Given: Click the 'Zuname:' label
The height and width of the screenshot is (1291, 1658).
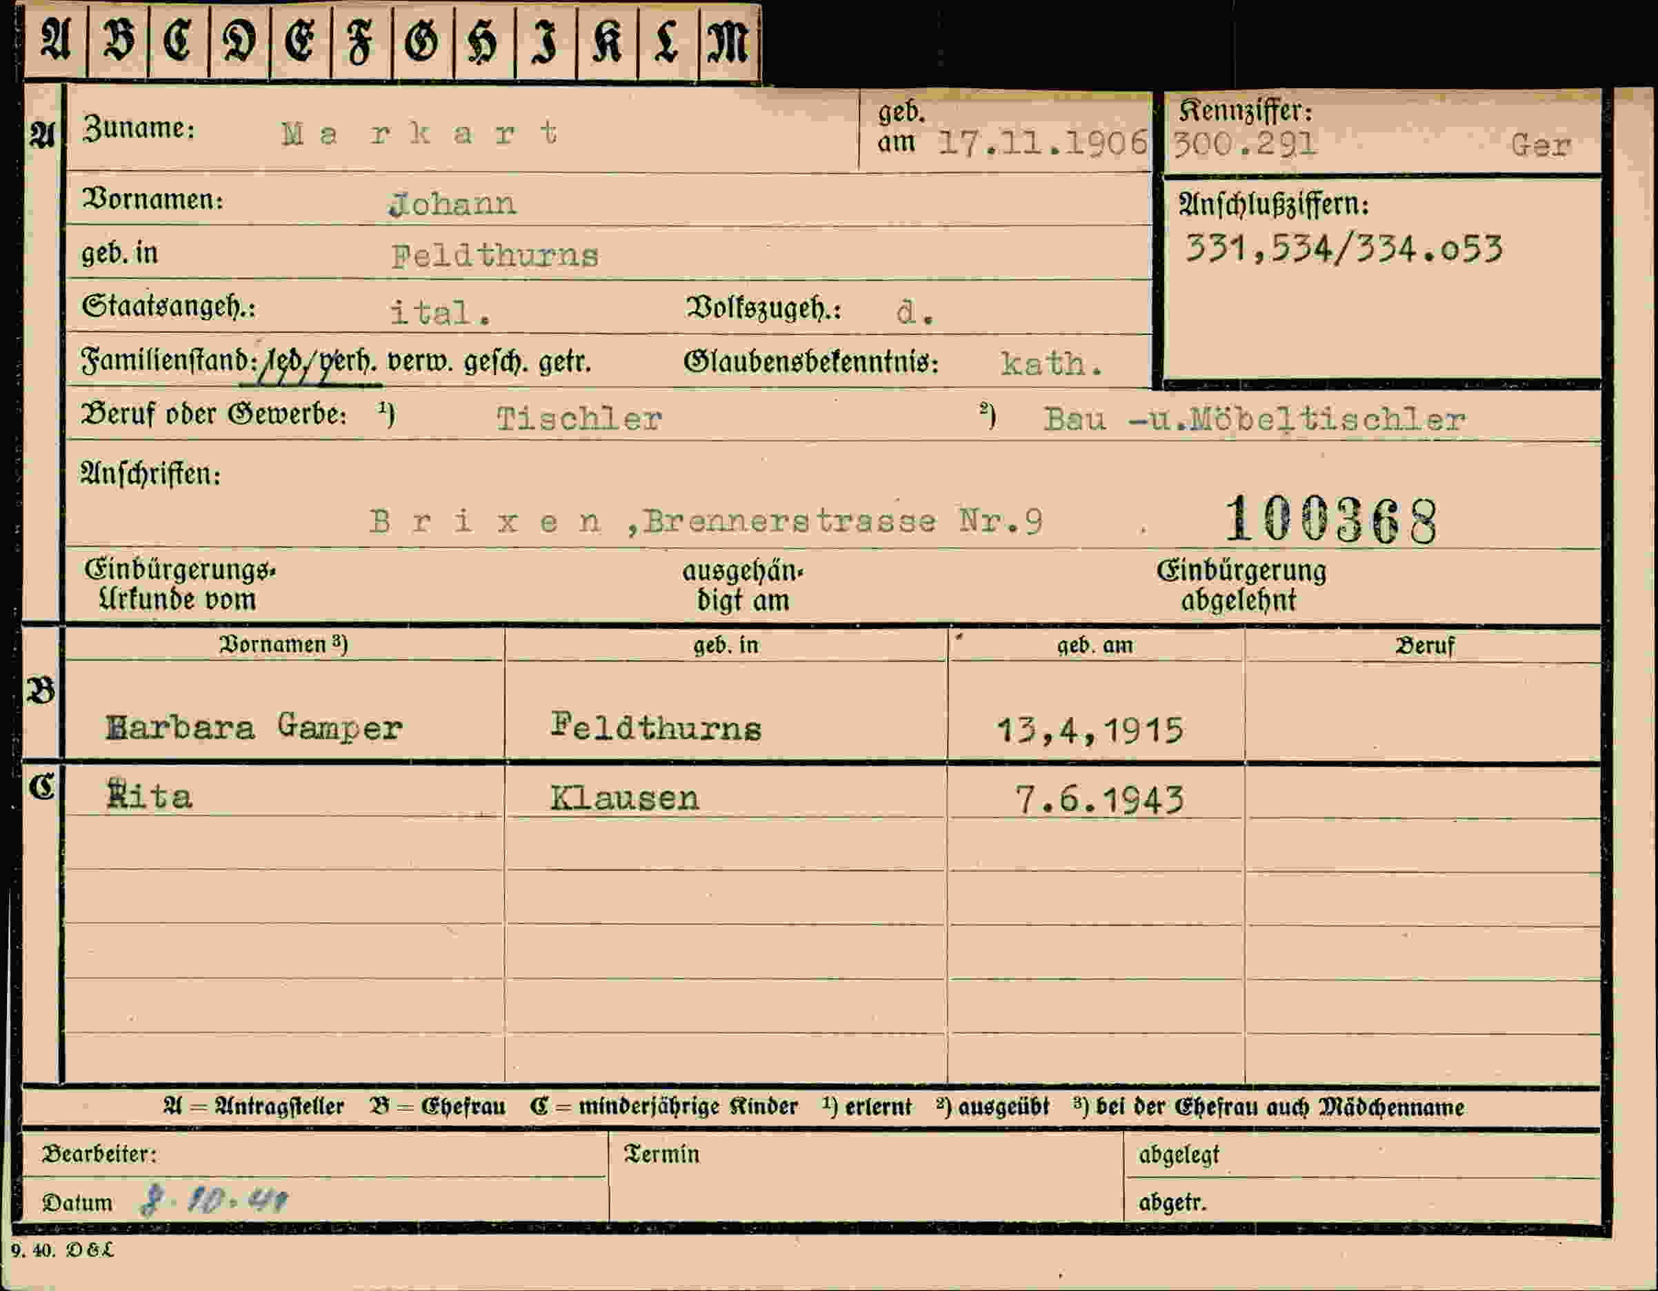Looking at the screenshot, I should 138,128.
